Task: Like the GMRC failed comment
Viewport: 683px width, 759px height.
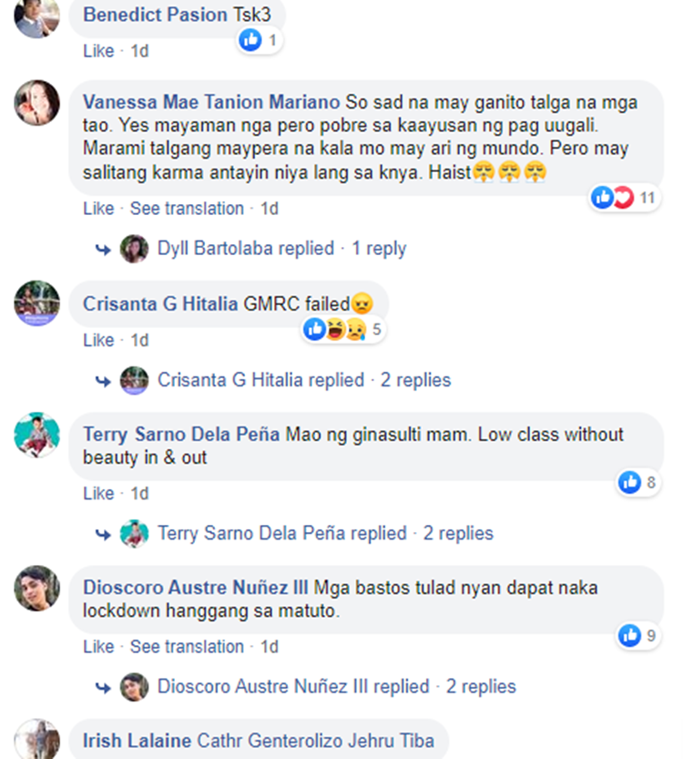Action: click(98, 340)
